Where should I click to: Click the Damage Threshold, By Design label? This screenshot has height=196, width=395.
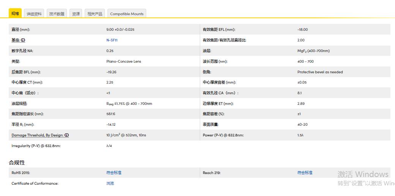37,135
